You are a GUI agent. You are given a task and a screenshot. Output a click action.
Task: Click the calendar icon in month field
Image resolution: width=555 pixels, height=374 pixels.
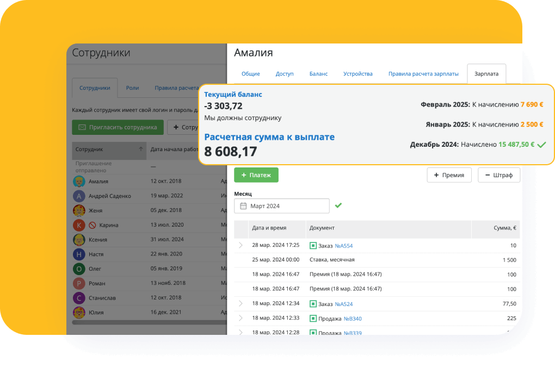pos(242,206)
